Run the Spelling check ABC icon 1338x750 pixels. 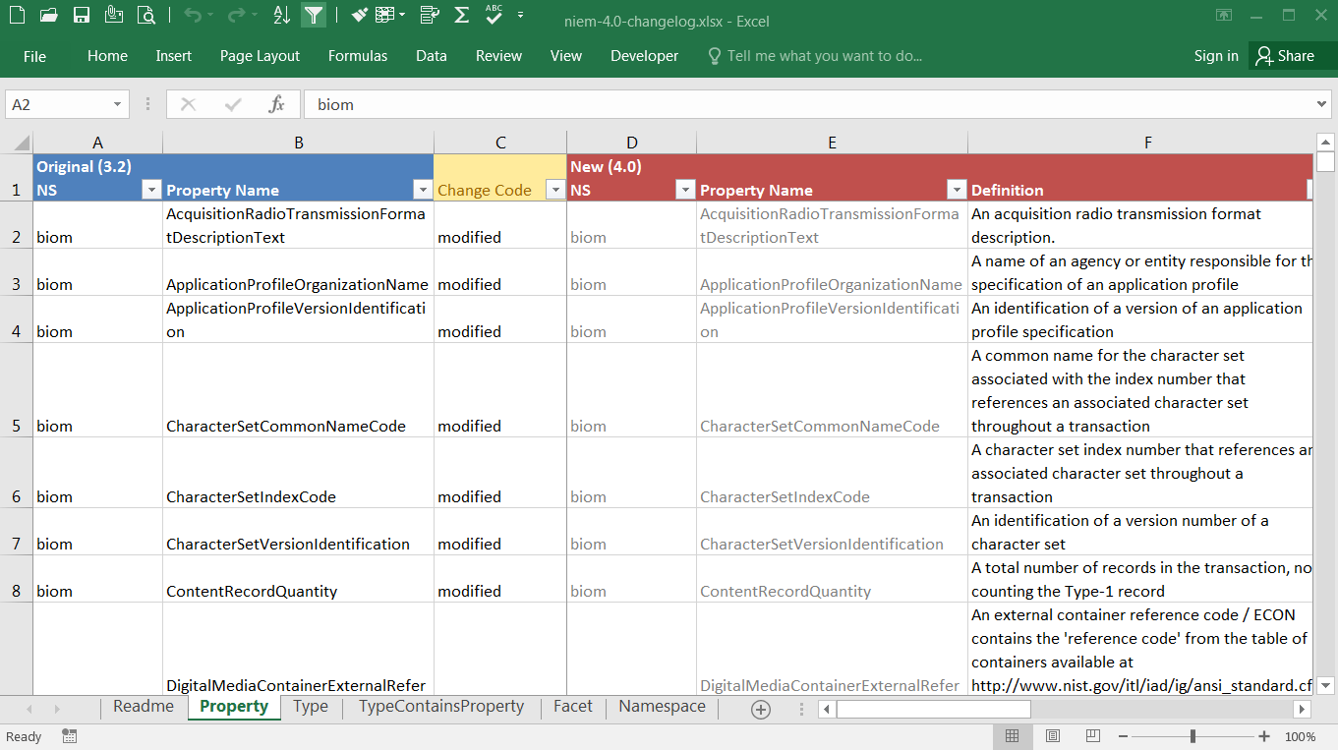494,15
